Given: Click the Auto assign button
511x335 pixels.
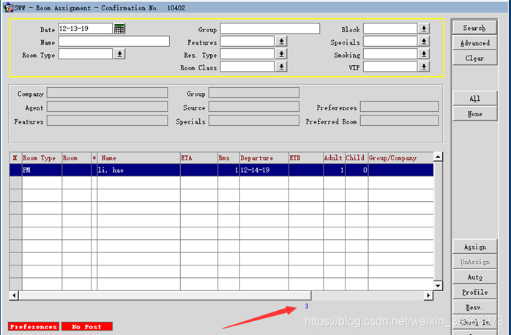Looking at the screenshot, I should pyautogui.click(x=475, y=277).
